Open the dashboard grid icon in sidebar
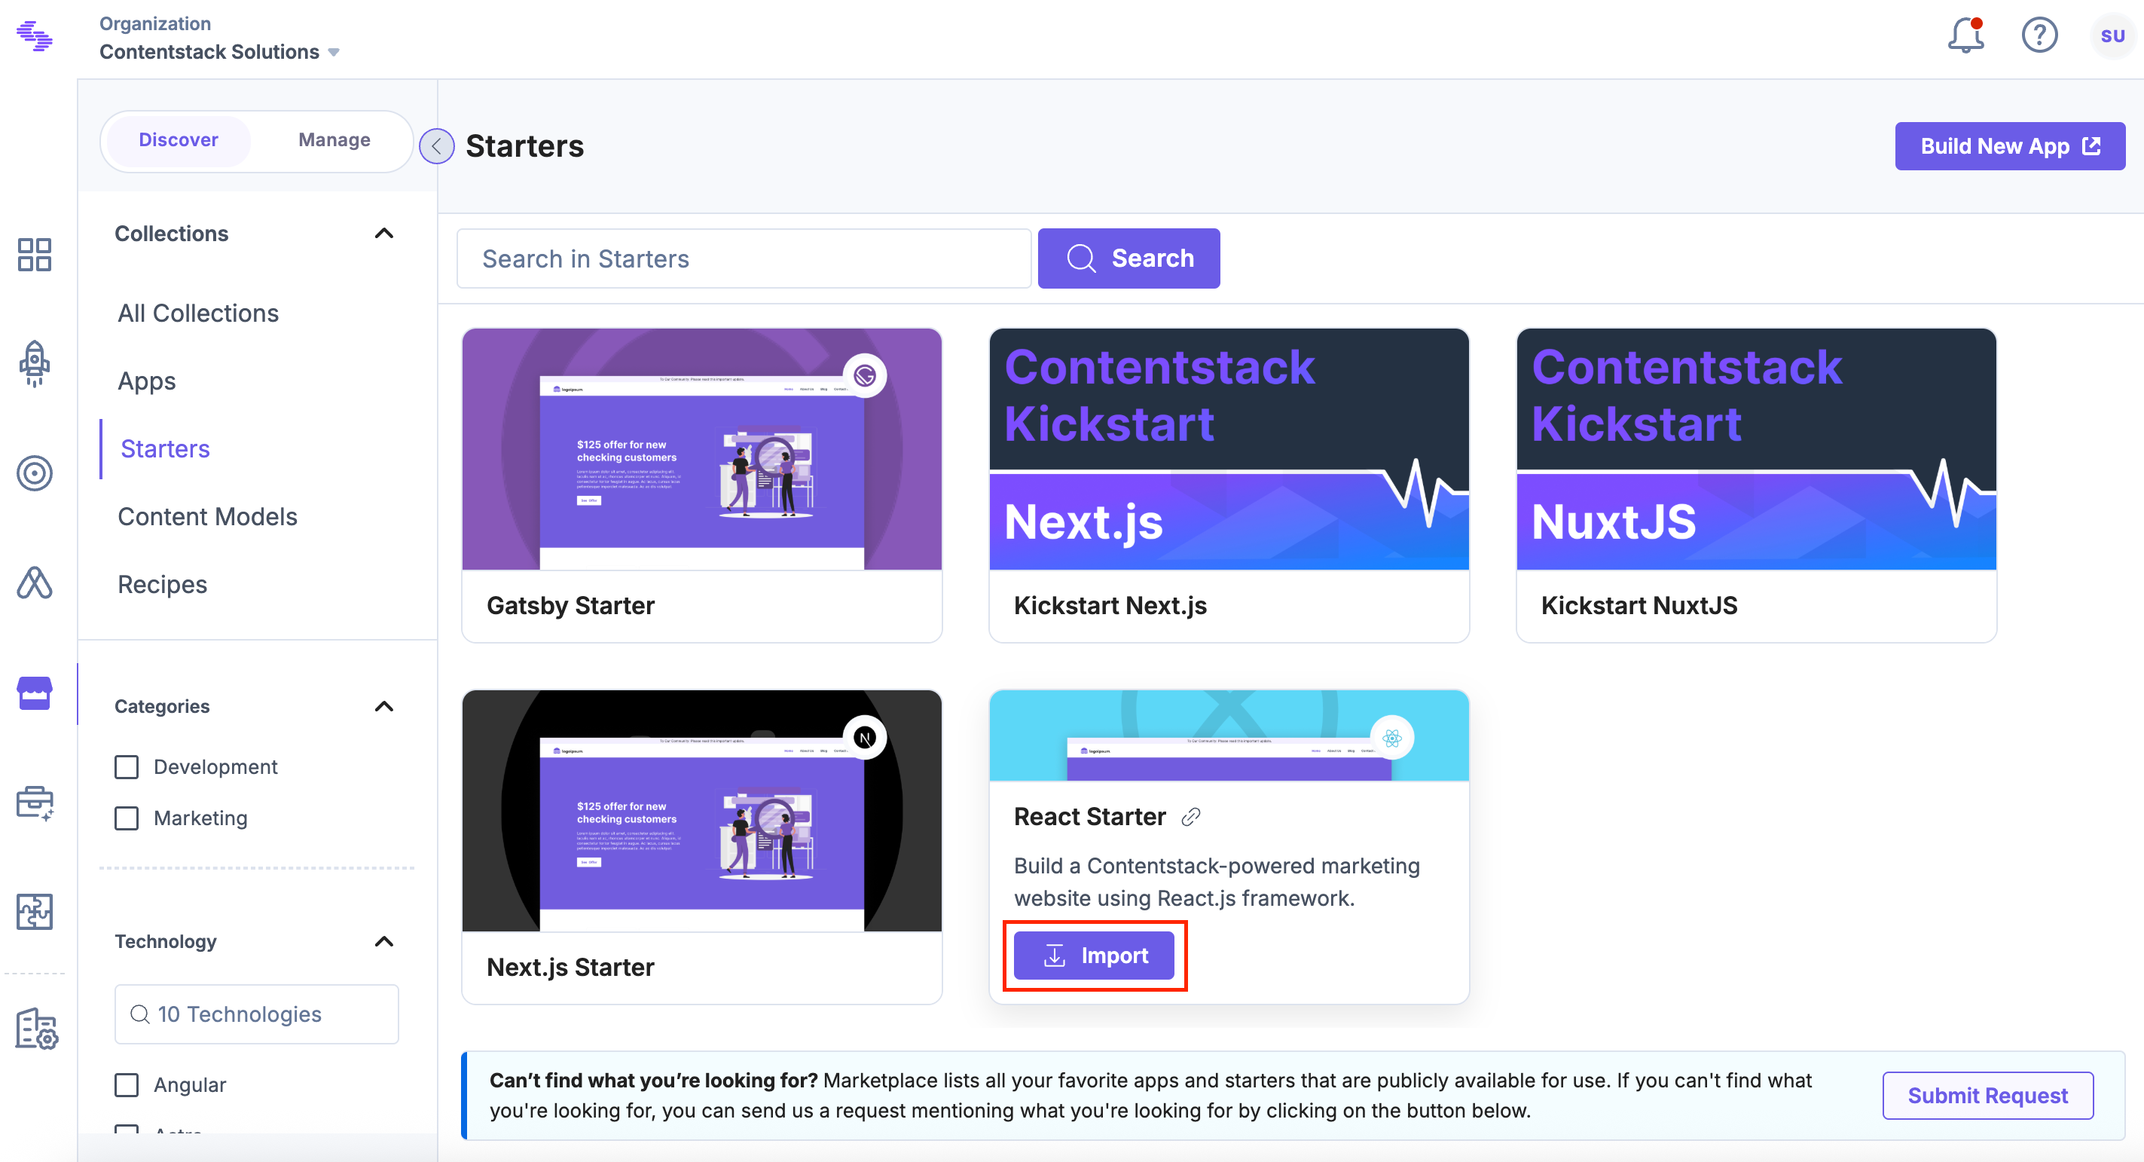The image size is (2144, 1162). (34, 255)
